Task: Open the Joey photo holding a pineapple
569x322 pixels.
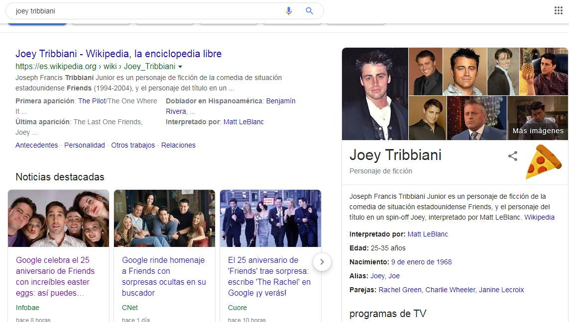Action: click(544, 72)
